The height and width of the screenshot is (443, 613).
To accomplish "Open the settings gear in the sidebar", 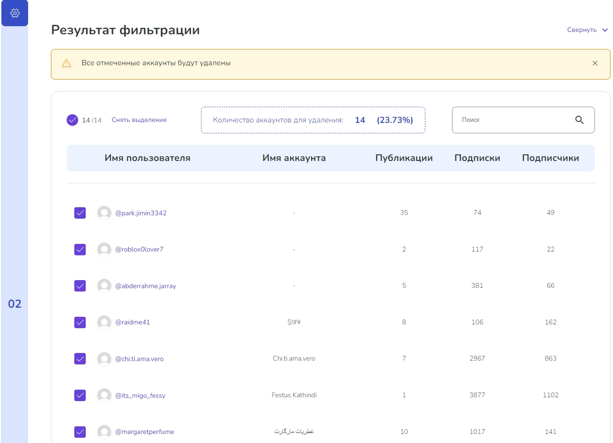I will 15,13.
